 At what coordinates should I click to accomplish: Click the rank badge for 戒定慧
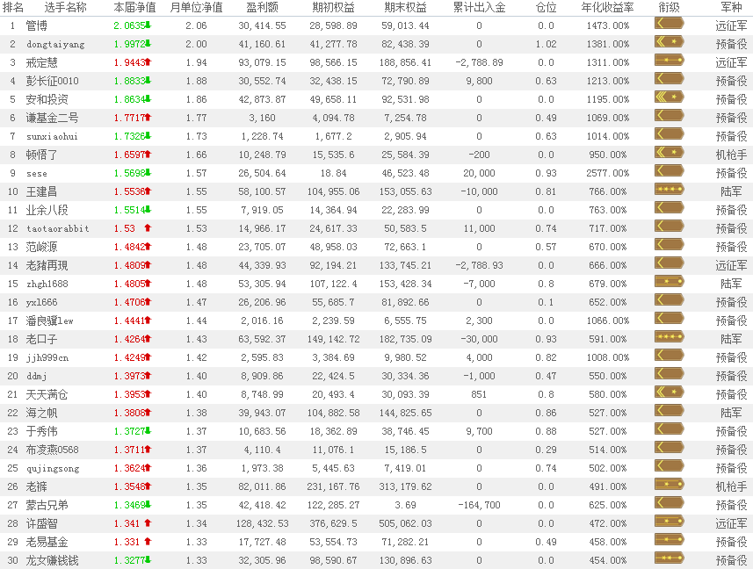pos(669,62)
